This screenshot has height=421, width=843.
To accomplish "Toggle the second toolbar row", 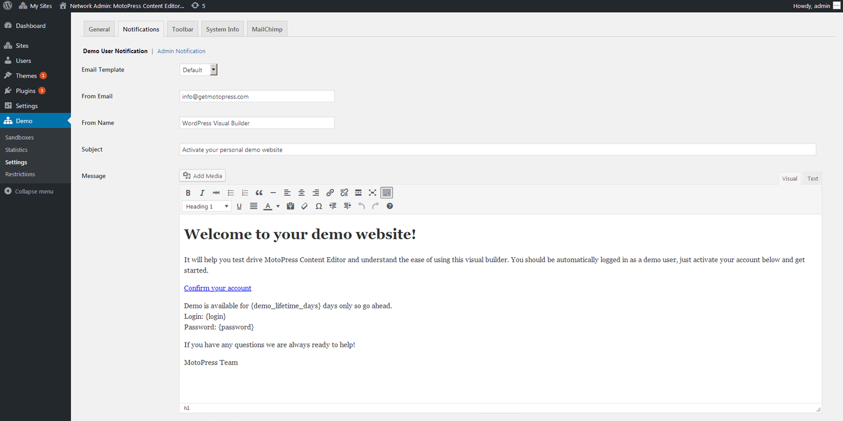I will 387,193.
